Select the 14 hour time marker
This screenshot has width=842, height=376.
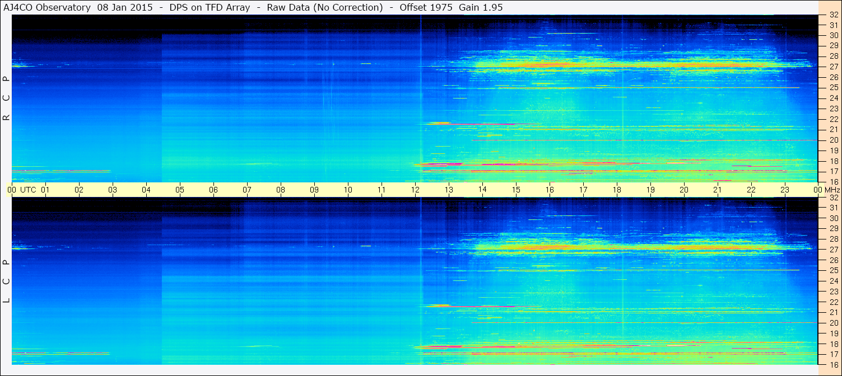482,190
